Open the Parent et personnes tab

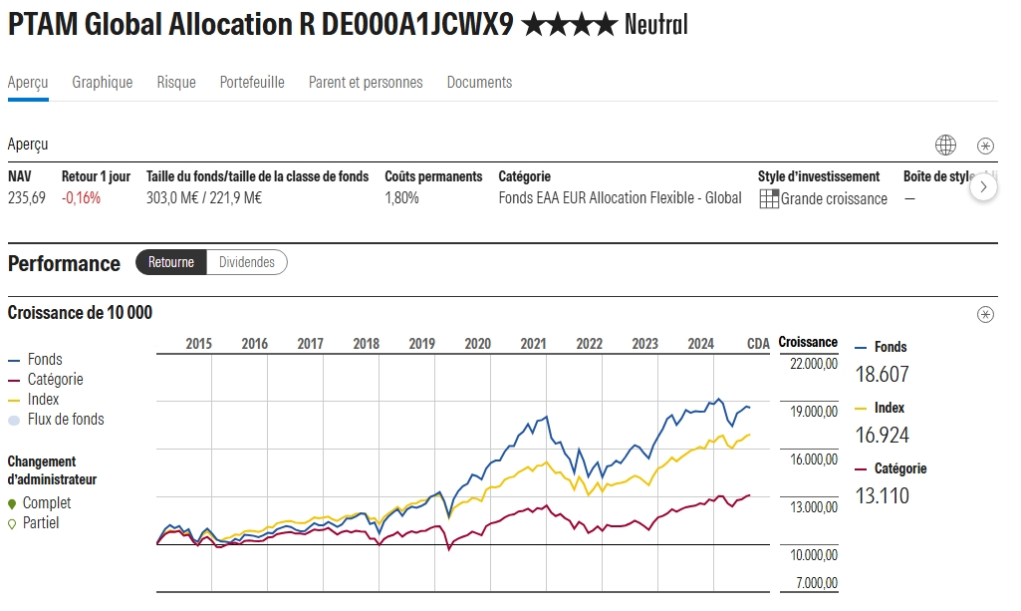[366, 83]
